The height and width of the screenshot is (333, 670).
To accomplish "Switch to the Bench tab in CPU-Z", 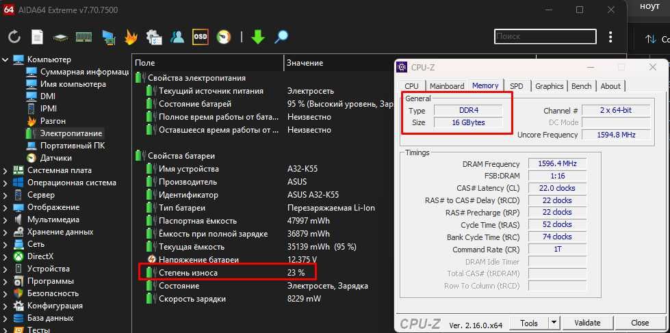I will click(581, 85).
